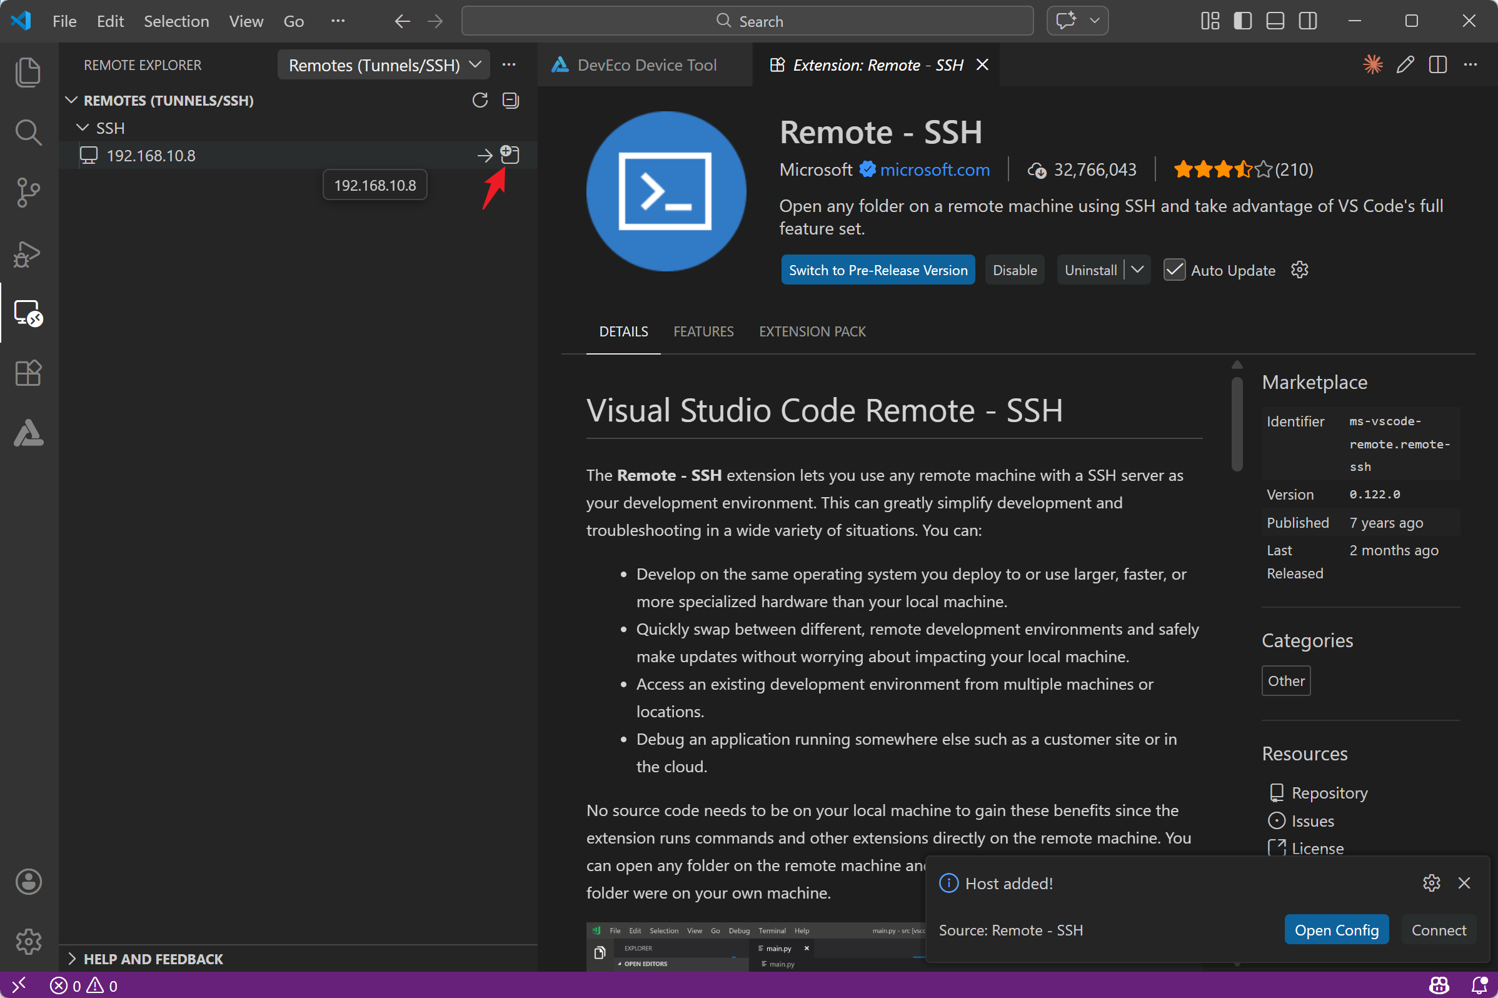
Task: Collapse all in Remotes section header
Action: click(510, 100)
